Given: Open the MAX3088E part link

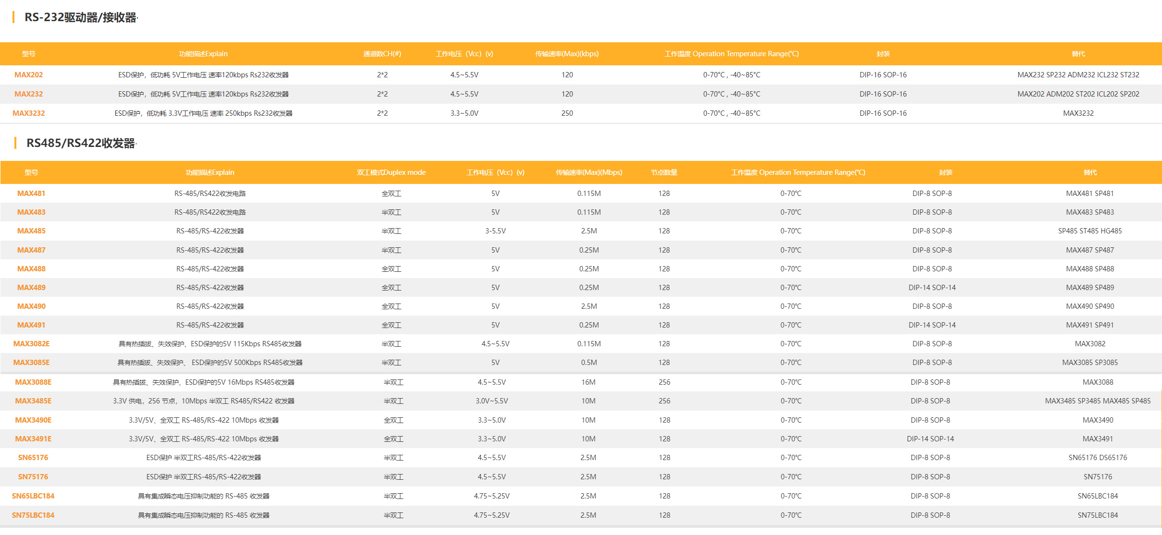Looking at the screenshot, I should (33, 382).
